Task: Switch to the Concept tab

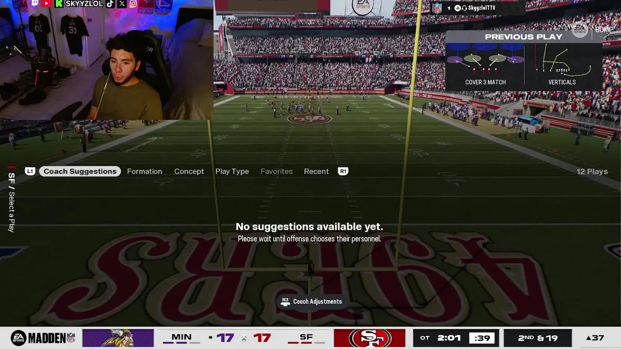Action: point(189,171)
